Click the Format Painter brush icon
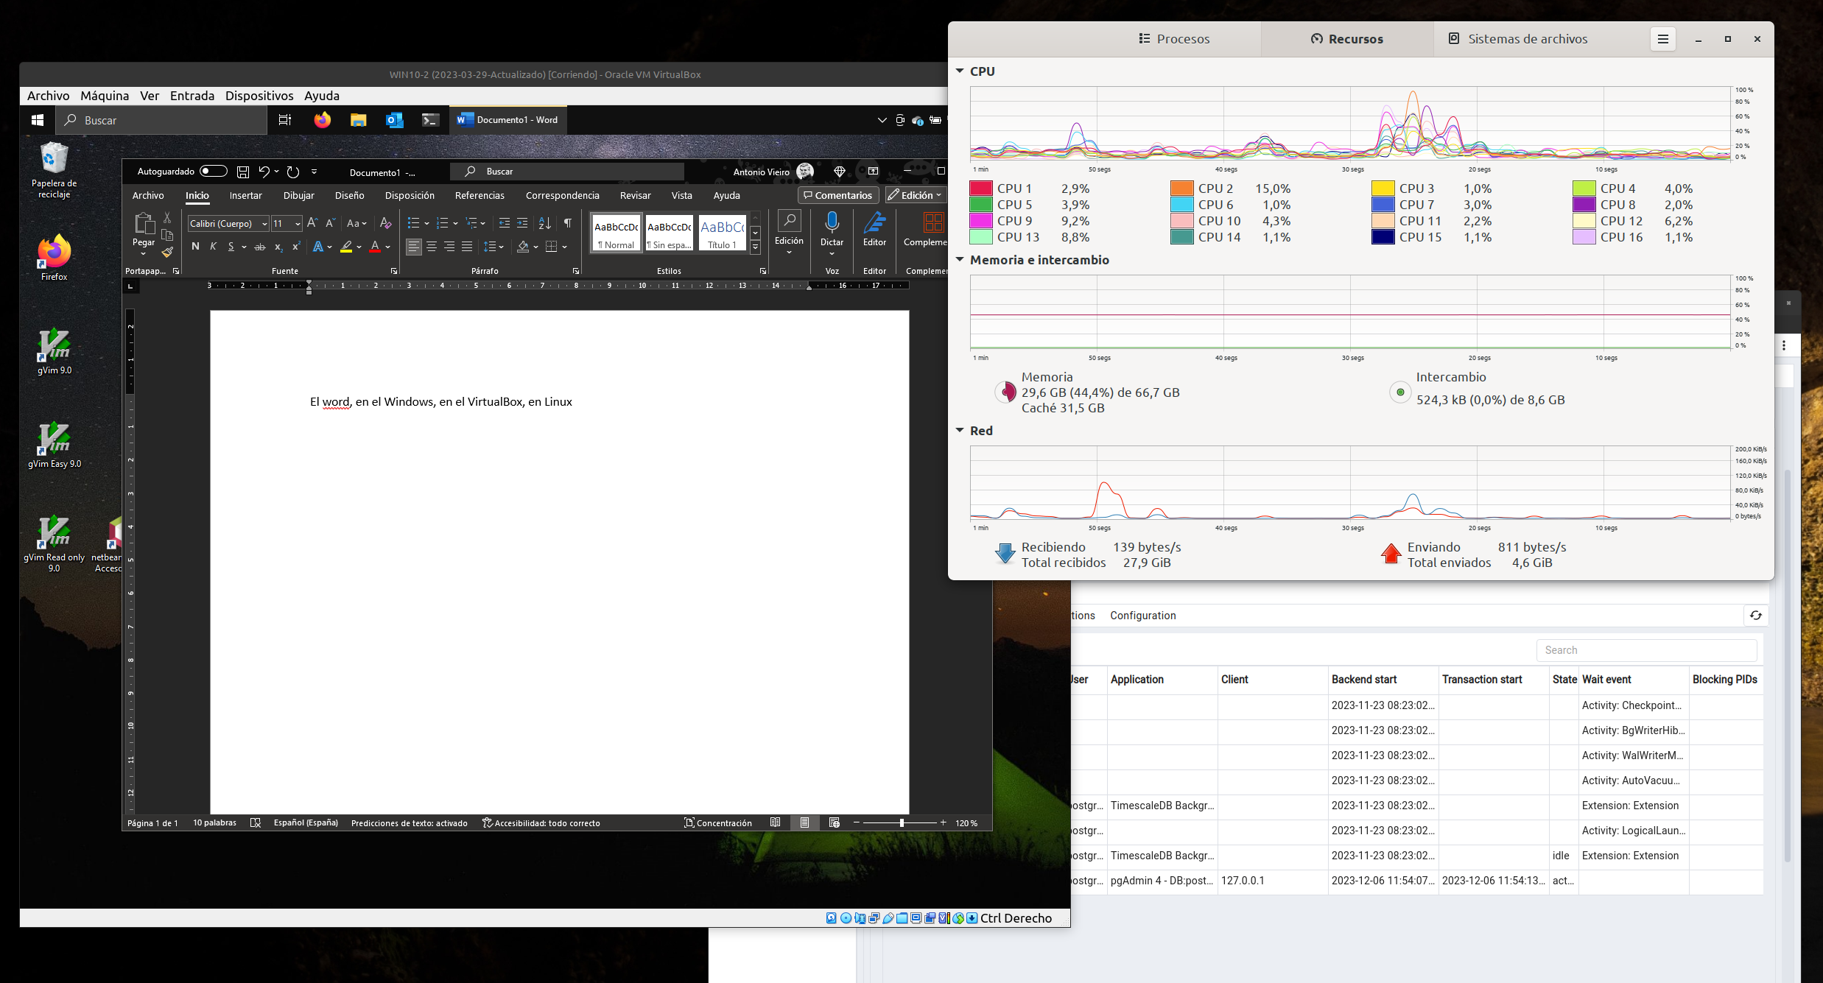The image size is (1823, 983). click(x=167, y=253)
